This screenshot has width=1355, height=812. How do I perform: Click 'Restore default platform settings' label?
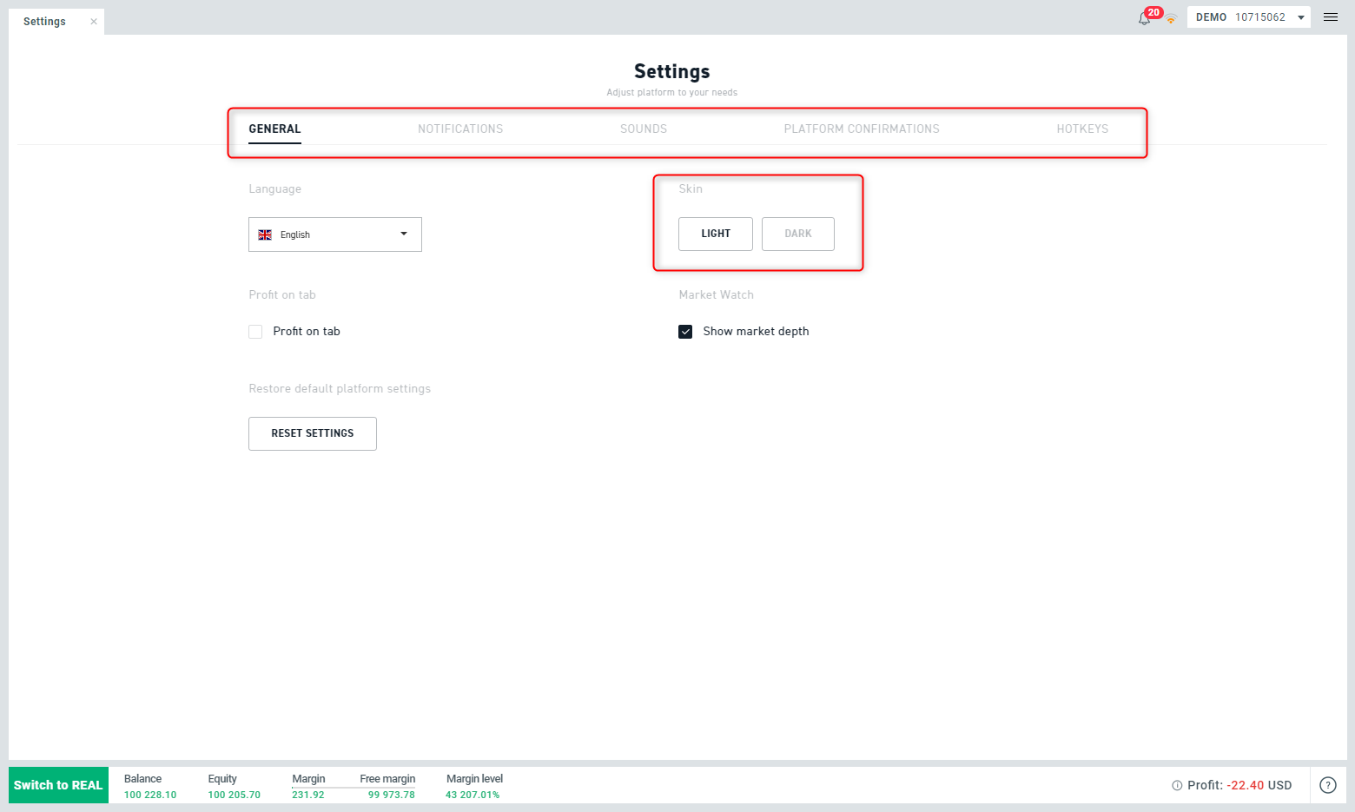[x=340, y=388]
